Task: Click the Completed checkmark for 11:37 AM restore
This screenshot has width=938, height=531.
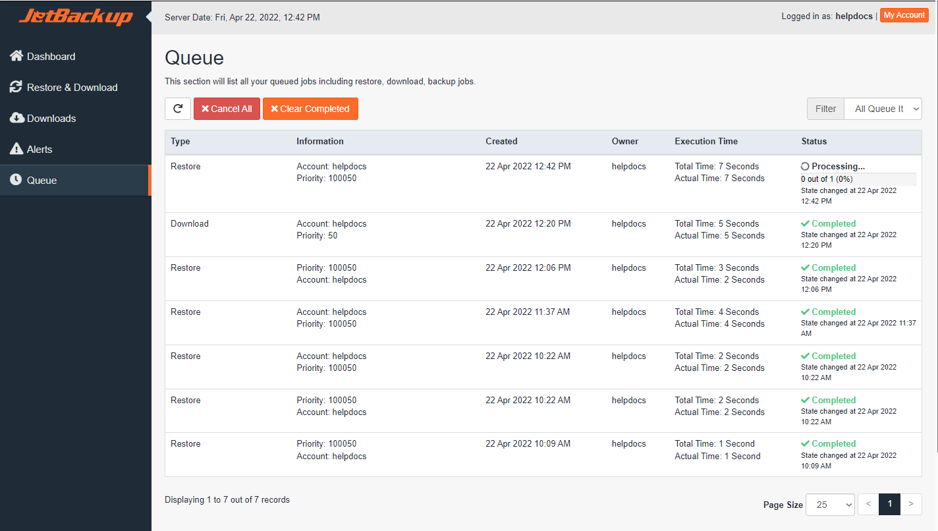Action: coord(805,312)
